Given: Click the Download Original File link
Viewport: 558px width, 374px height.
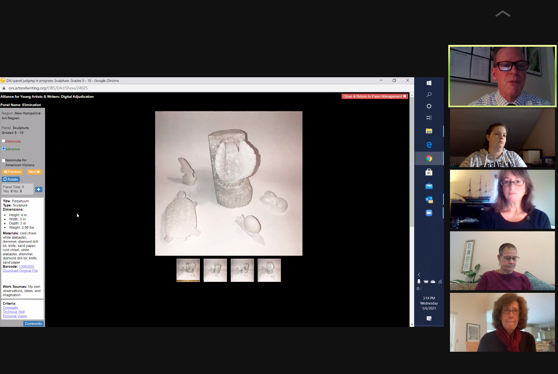Looking at the screenshot, I should pos(20,271).
